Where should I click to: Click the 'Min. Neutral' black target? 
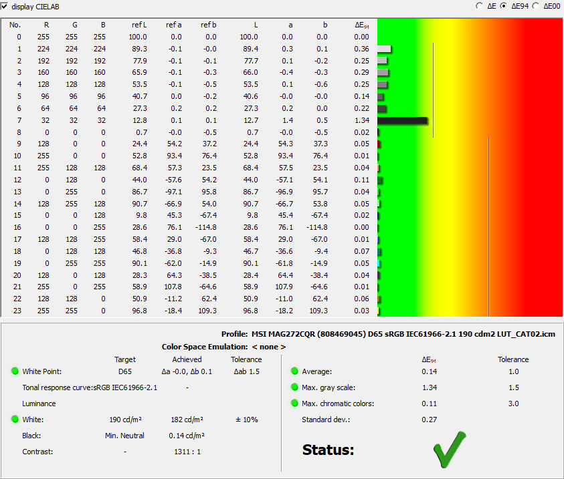[x=124, y=436]
